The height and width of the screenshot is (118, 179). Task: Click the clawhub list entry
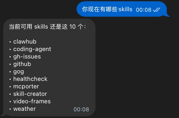pyautogui.click(x=25, y=42)
